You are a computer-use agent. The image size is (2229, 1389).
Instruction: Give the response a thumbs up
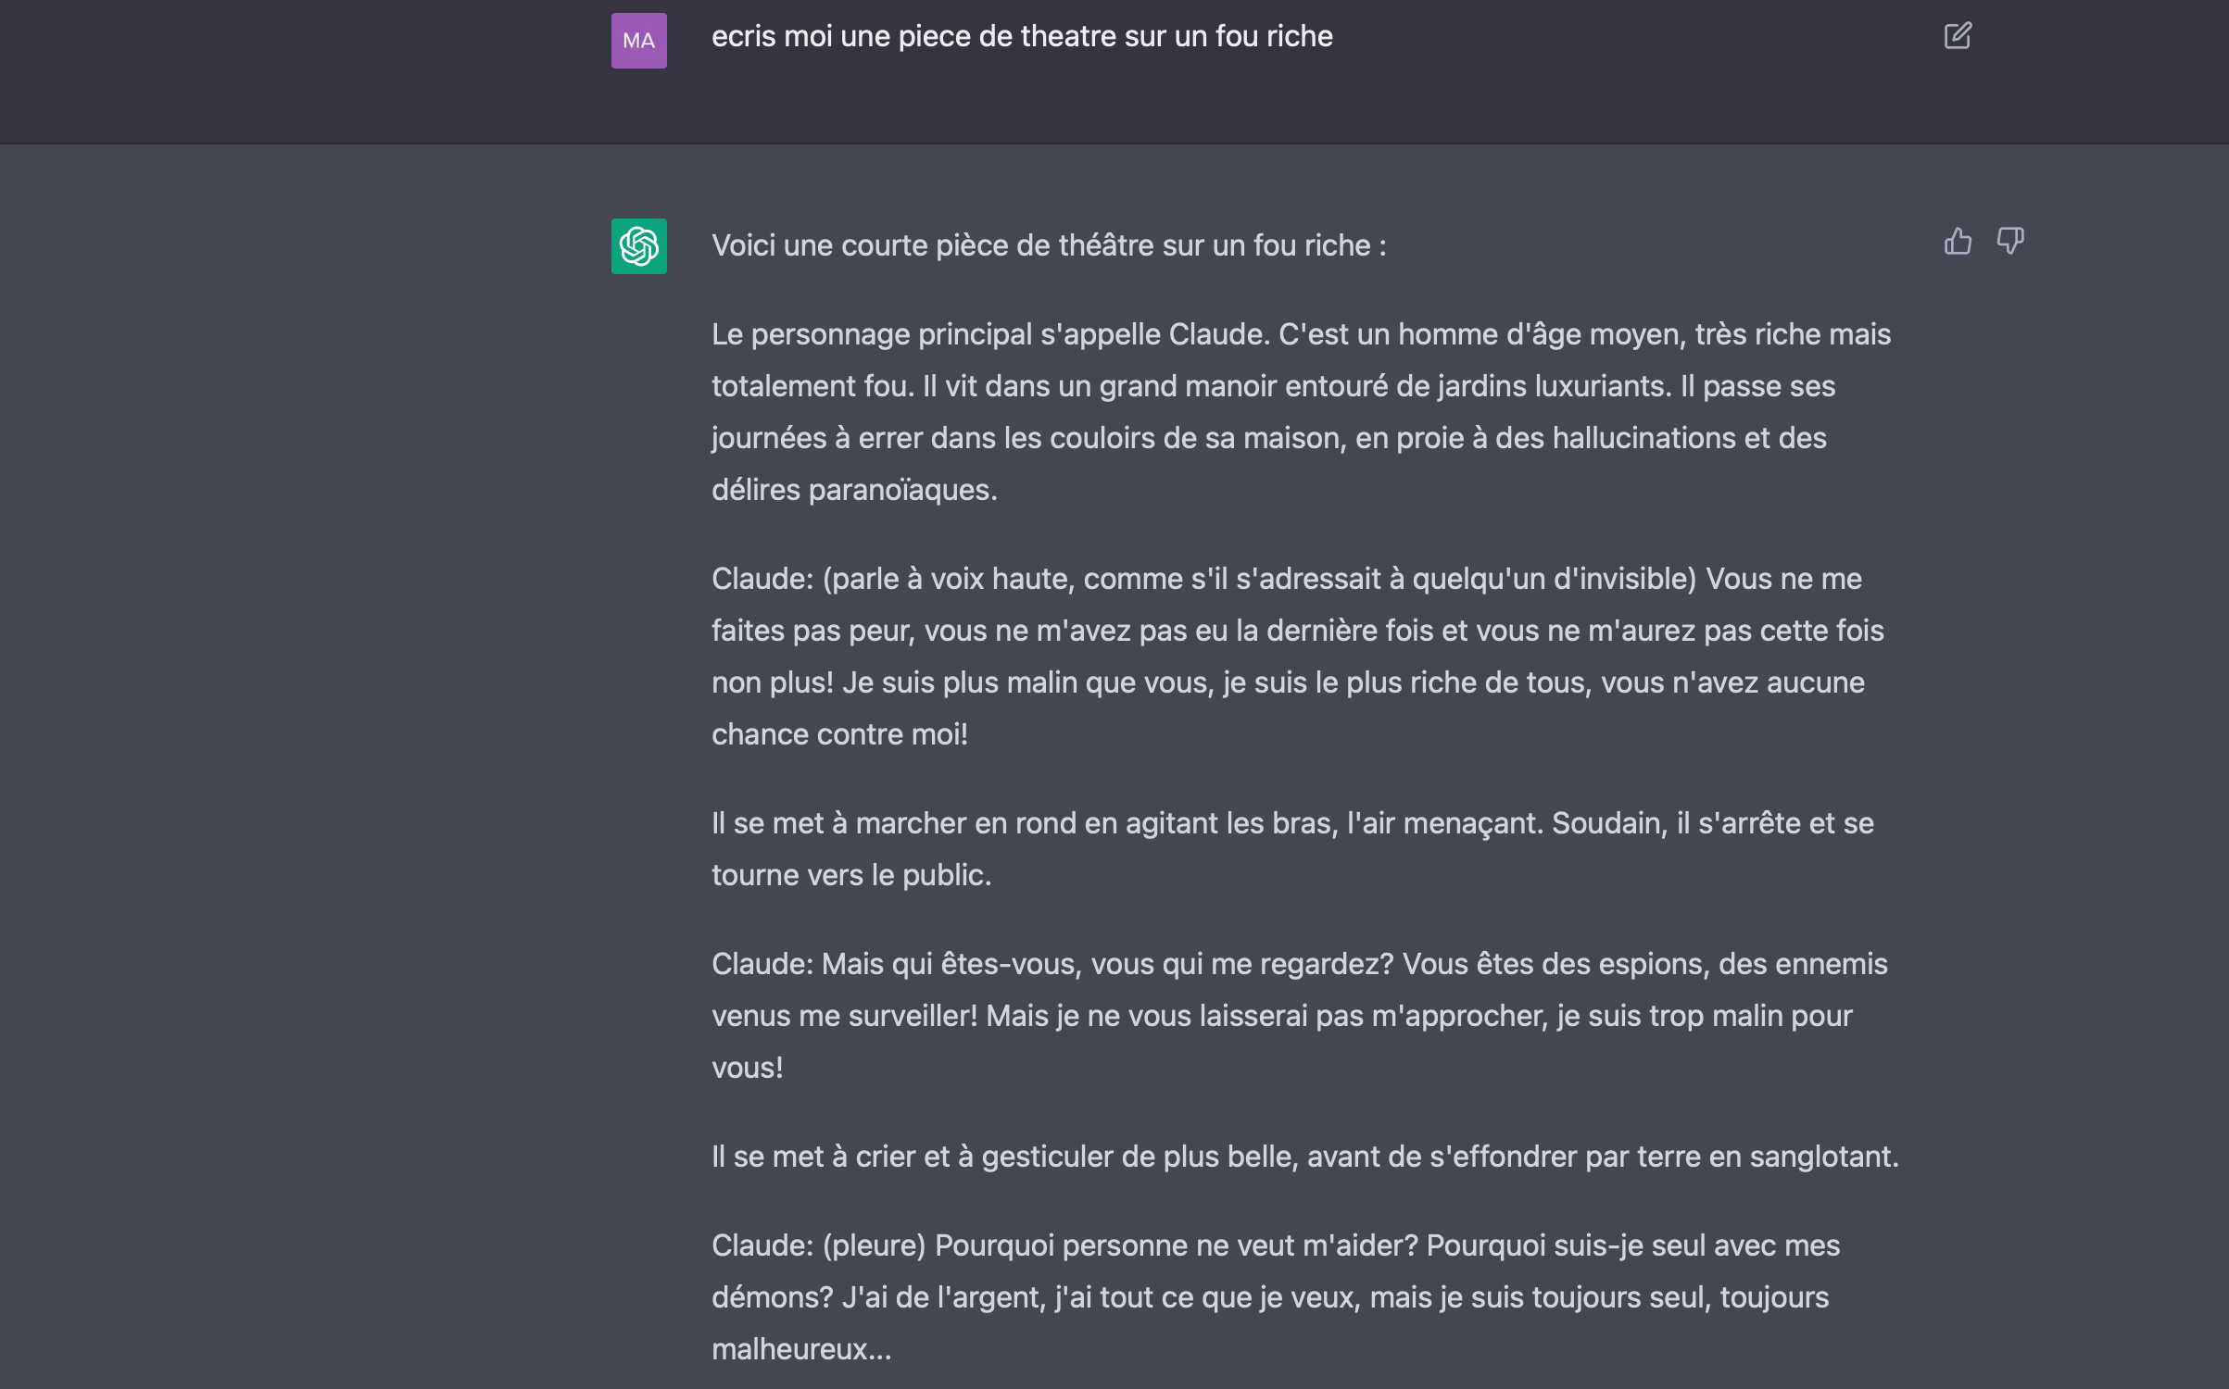pyautogui.click(x=1957, y=241)
